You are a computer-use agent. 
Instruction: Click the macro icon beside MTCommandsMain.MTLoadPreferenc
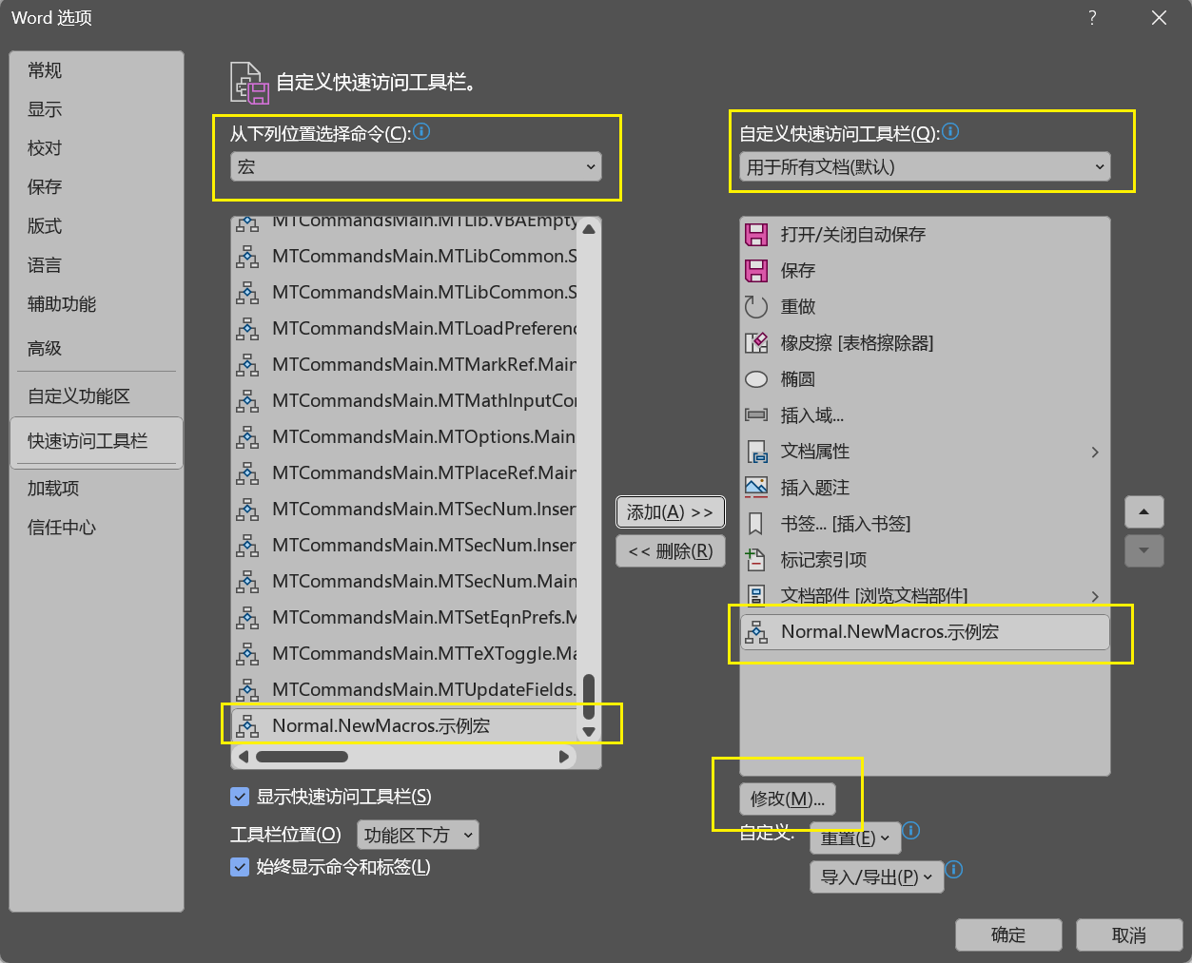[x=247, y=329]
